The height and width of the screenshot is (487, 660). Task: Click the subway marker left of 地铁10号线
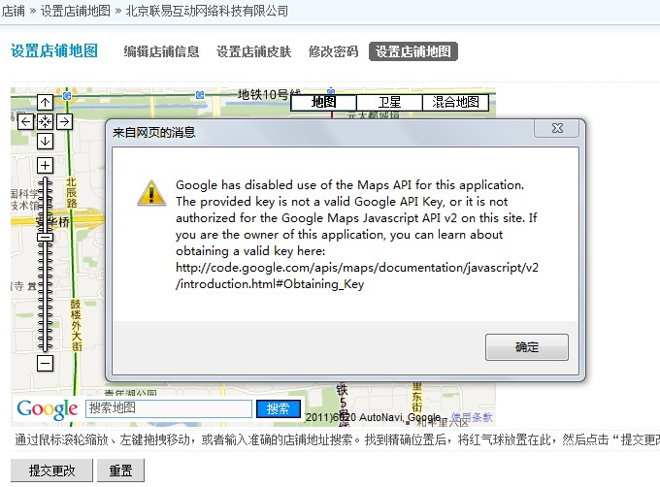pyautogui.click(x=200, y=95)
